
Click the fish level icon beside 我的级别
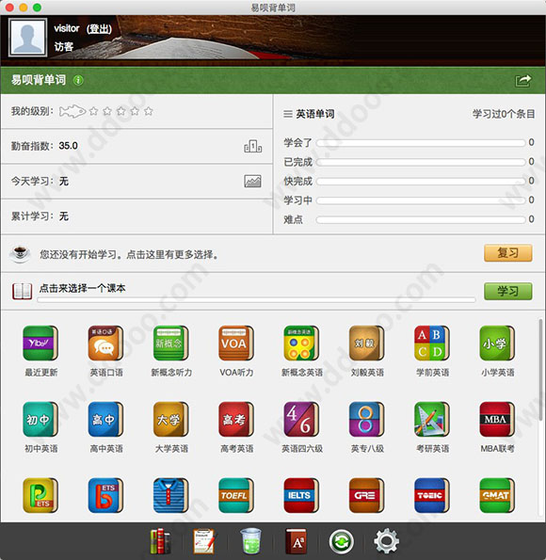point(72,111)
